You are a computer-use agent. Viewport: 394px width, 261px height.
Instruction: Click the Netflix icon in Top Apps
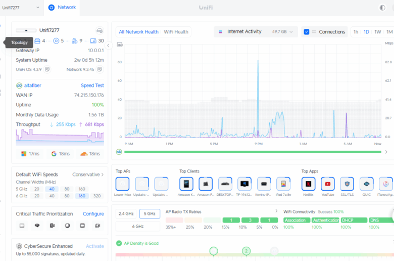[309, 184]
